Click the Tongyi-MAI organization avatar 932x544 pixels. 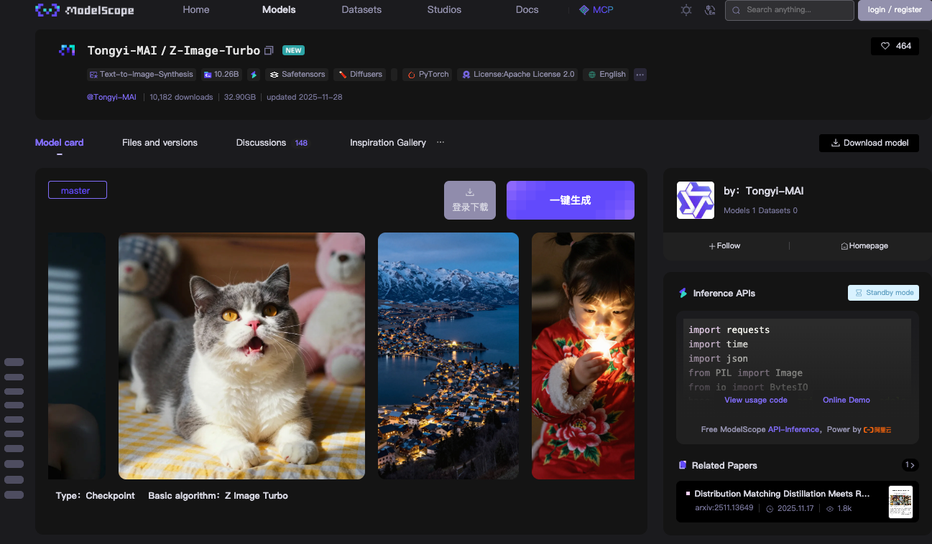[x=695, y=200]
